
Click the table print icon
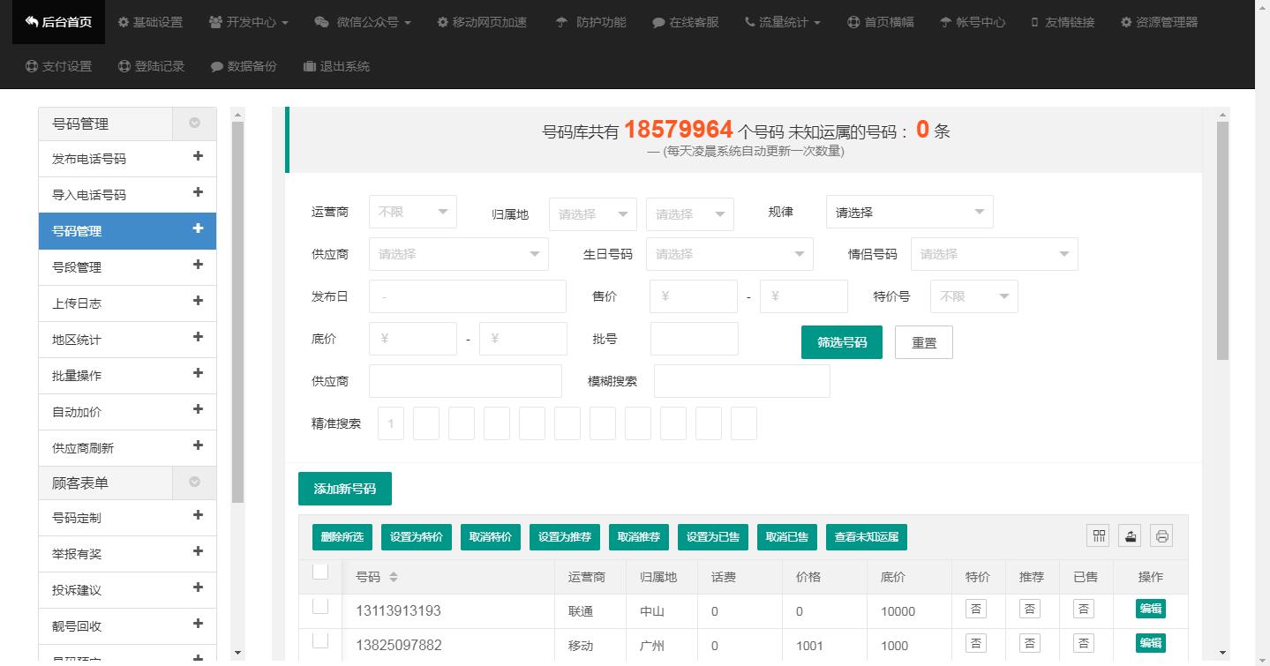pos(1162,535)
